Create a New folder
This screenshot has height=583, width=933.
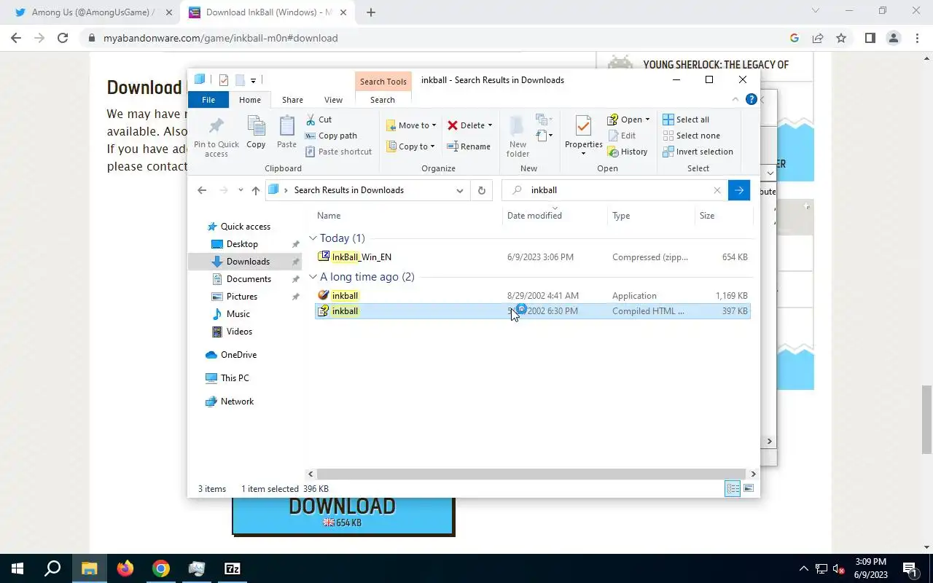click(518, 137)
